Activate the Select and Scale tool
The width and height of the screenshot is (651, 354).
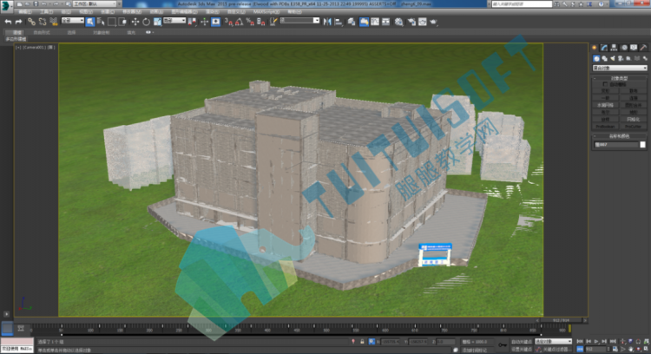point(157,22)
